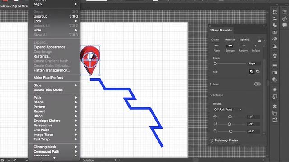Select the Plane 3D type icon
Screen dimensions: 289x162
[x=217, y=45]
